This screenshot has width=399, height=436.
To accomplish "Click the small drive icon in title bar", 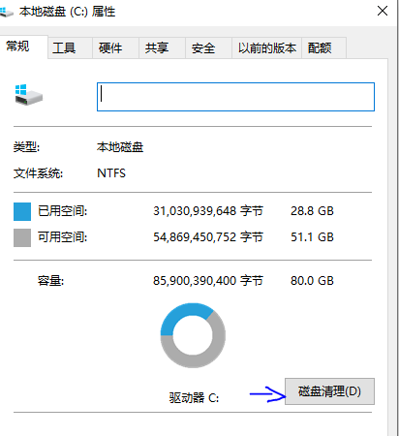I will click(7, 13).
